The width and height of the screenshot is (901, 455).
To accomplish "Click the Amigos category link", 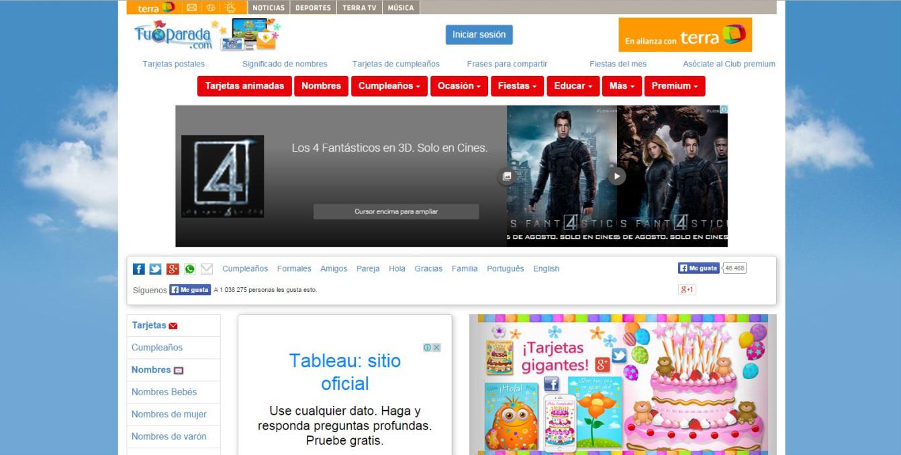I will (x=334, y=269).
